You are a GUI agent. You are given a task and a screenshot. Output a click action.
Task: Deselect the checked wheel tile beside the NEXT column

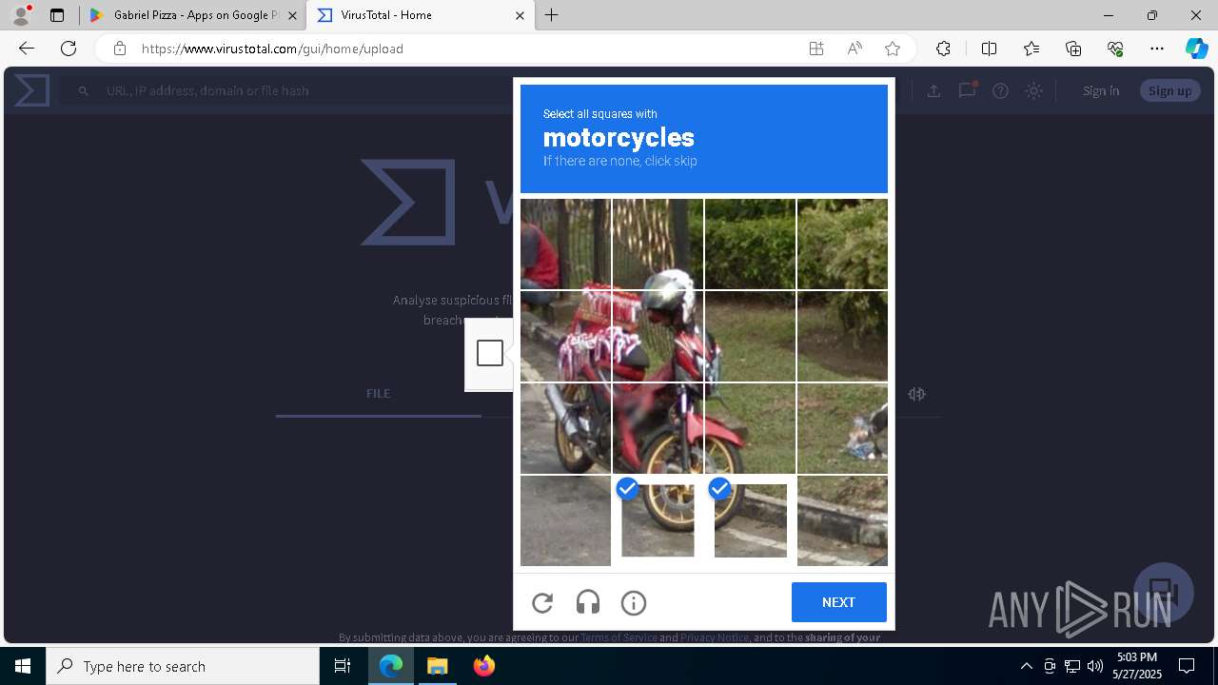tap(750, 520)
